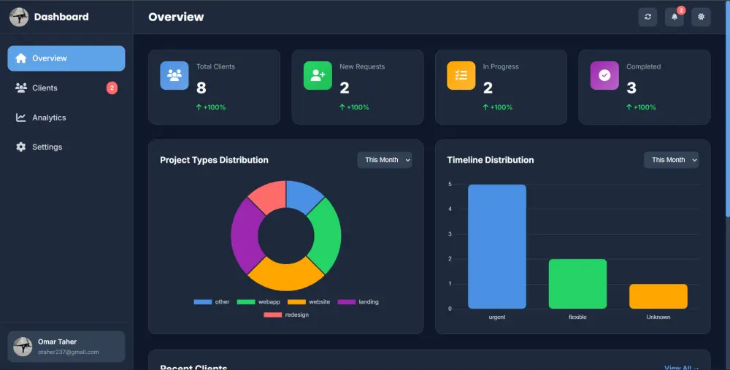
Task: Click the New Requests user-plus icon
Action: [x=318, y=75]
